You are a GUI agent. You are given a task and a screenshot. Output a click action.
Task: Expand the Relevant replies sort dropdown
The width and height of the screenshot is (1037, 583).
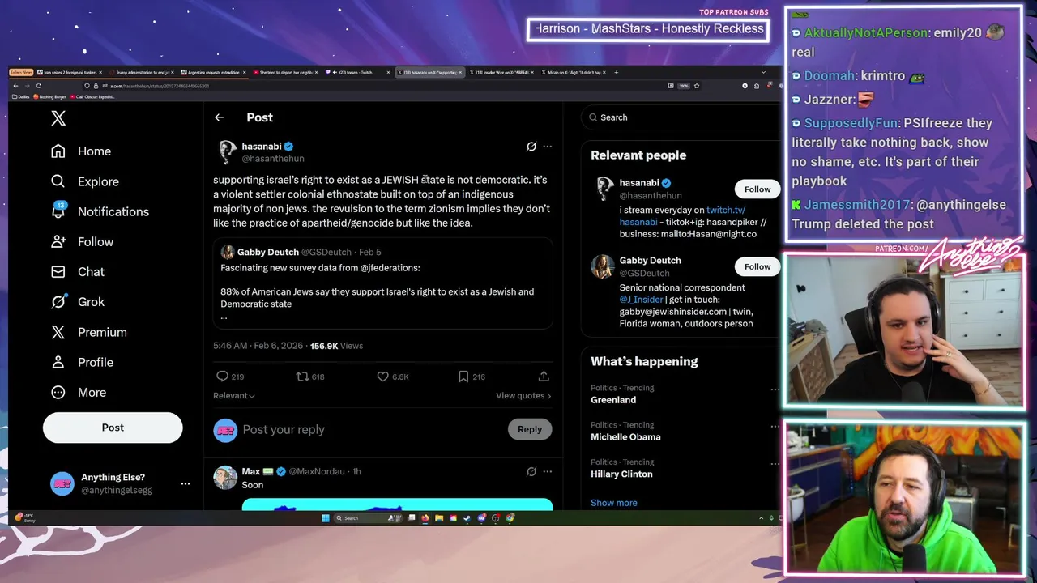tap(234, 396)
